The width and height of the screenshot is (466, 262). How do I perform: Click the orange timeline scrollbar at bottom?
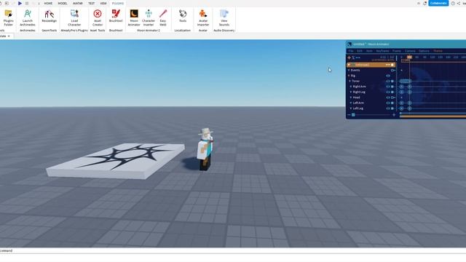(433, 116)
